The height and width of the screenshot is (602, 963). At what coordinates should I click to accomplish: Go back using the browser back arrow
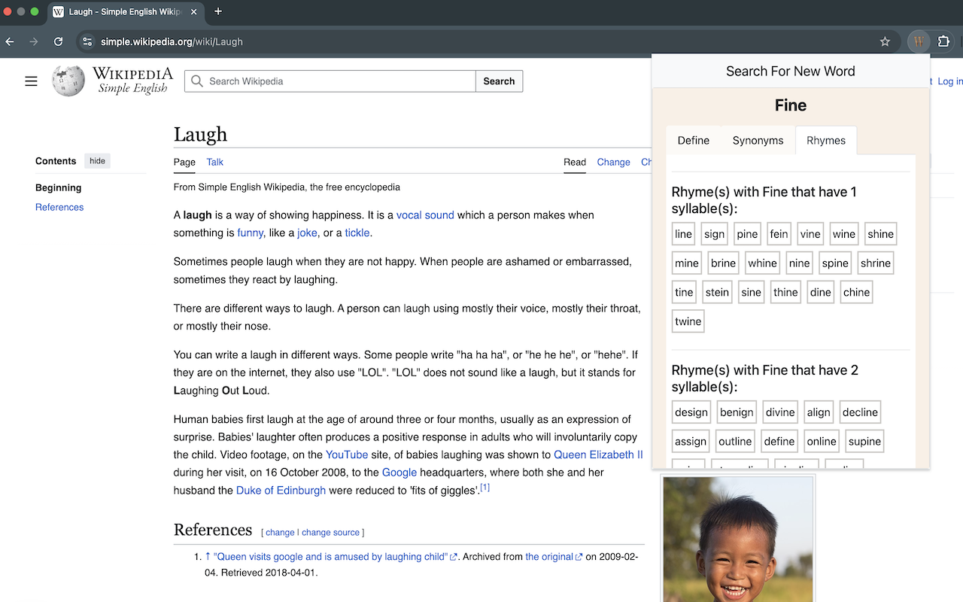(x=9, y=41)
